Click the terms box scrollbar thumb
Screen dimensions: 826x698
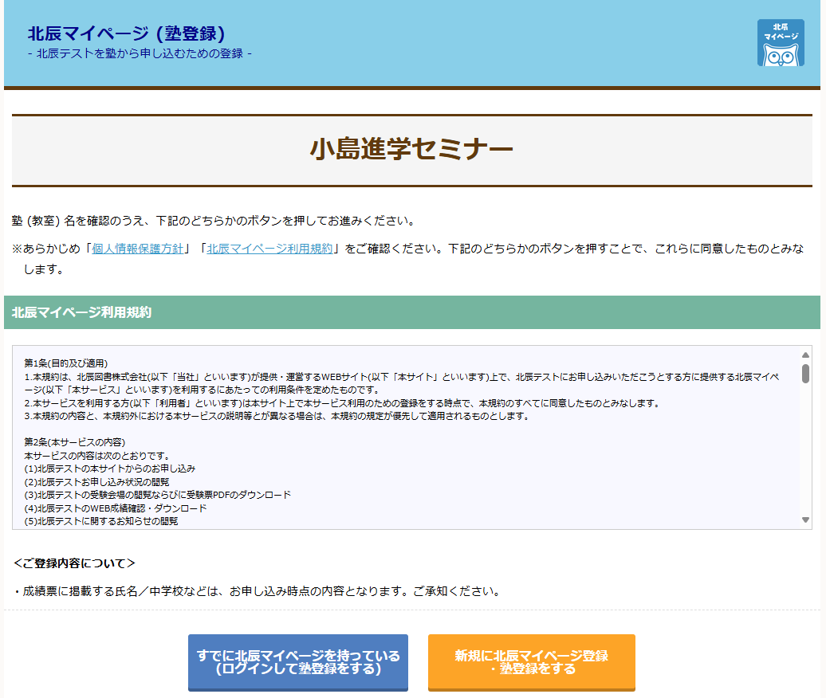pos(805,373)
